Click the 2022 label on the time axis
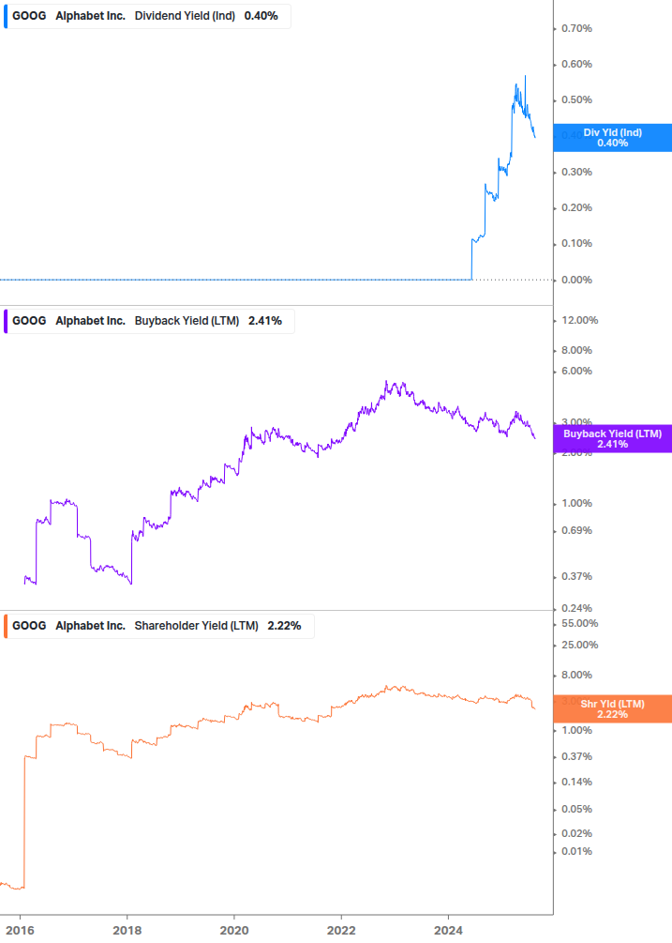The image size is (672, 943). pyautogui.click(x=341, y=931)
